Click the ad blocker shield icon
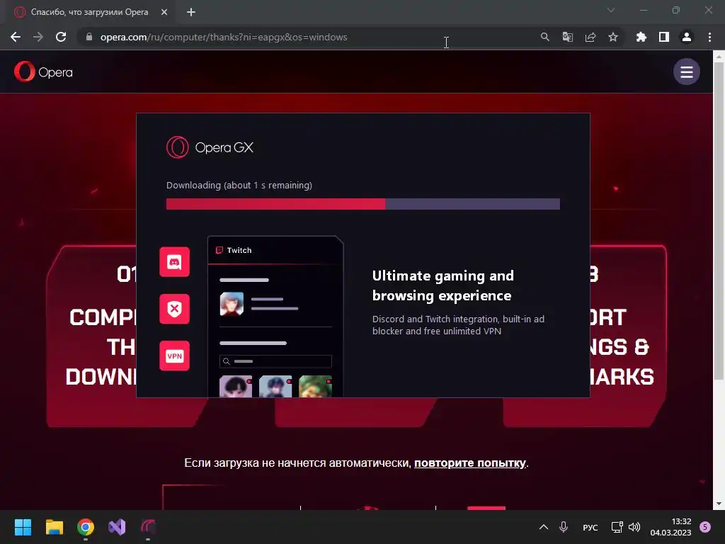Viewport: 725px width, 544px height. [174, 309]
